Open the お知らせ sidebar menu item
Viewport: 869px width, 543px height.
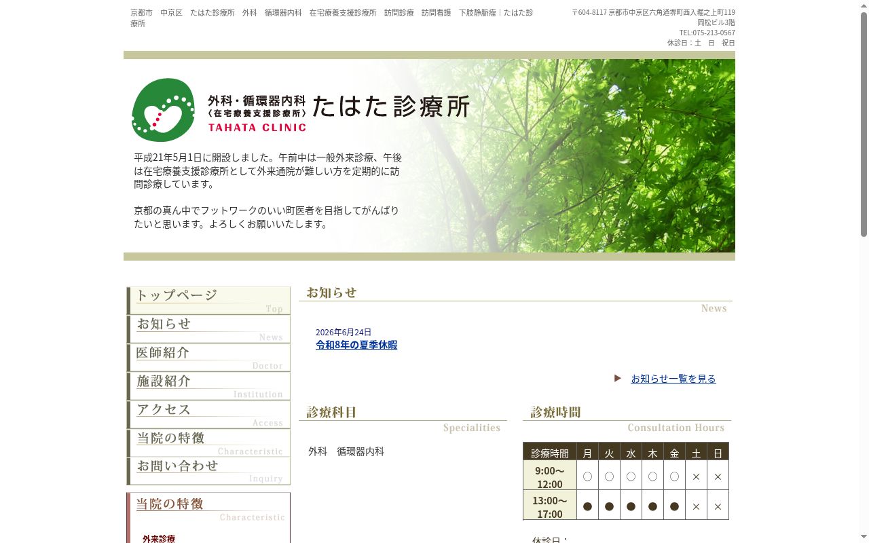208,329
